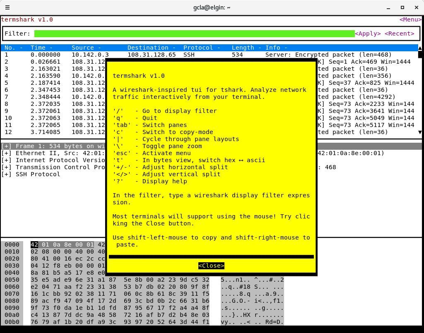Open the <Recent> filters list

click(x=400, y=34)
